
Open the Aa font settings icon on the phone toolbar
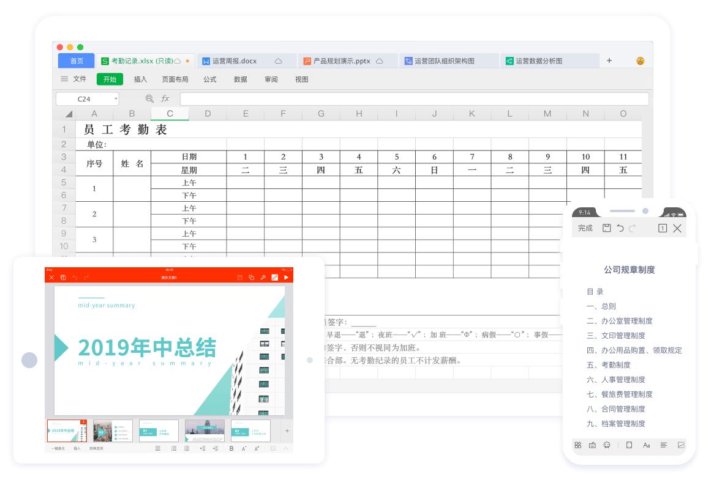[647, 445]
